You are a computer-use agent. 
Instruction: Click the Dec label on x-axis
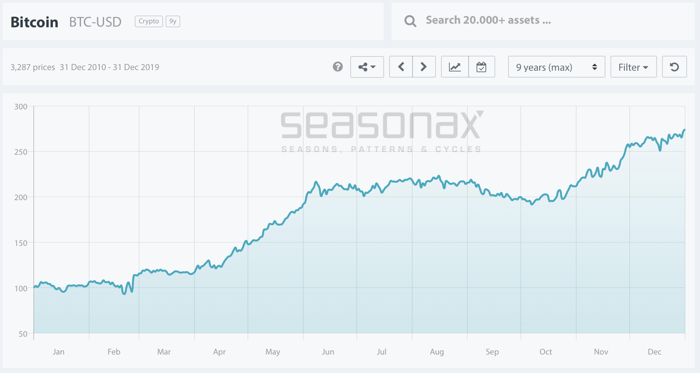click(x=654, y=352)
